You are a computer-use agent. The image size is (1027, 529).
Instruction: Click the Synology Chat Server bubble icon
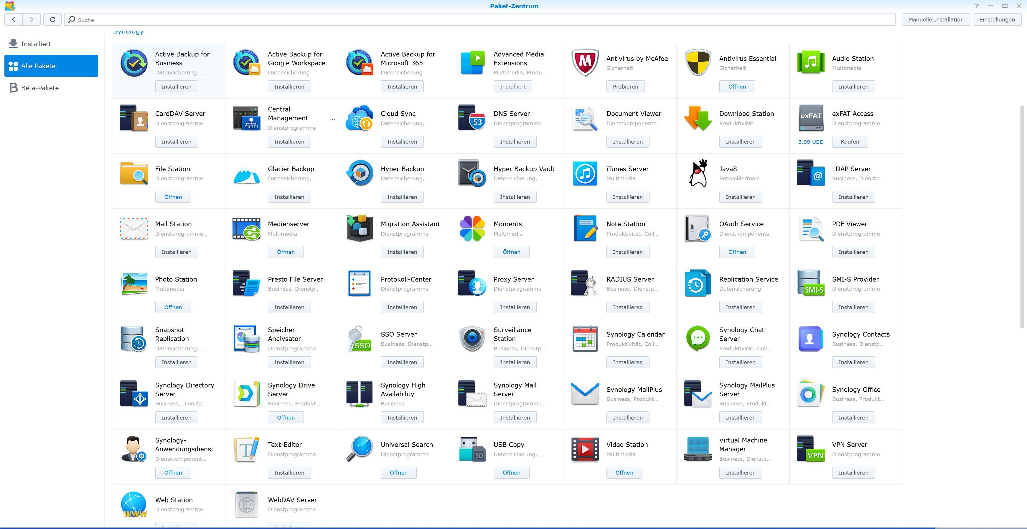(698, 339)
